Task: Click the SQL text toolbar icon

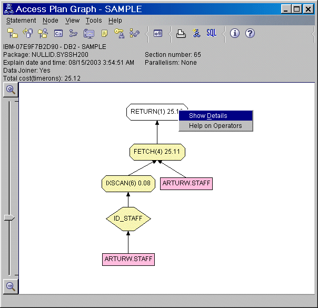Action: point(211,33)
